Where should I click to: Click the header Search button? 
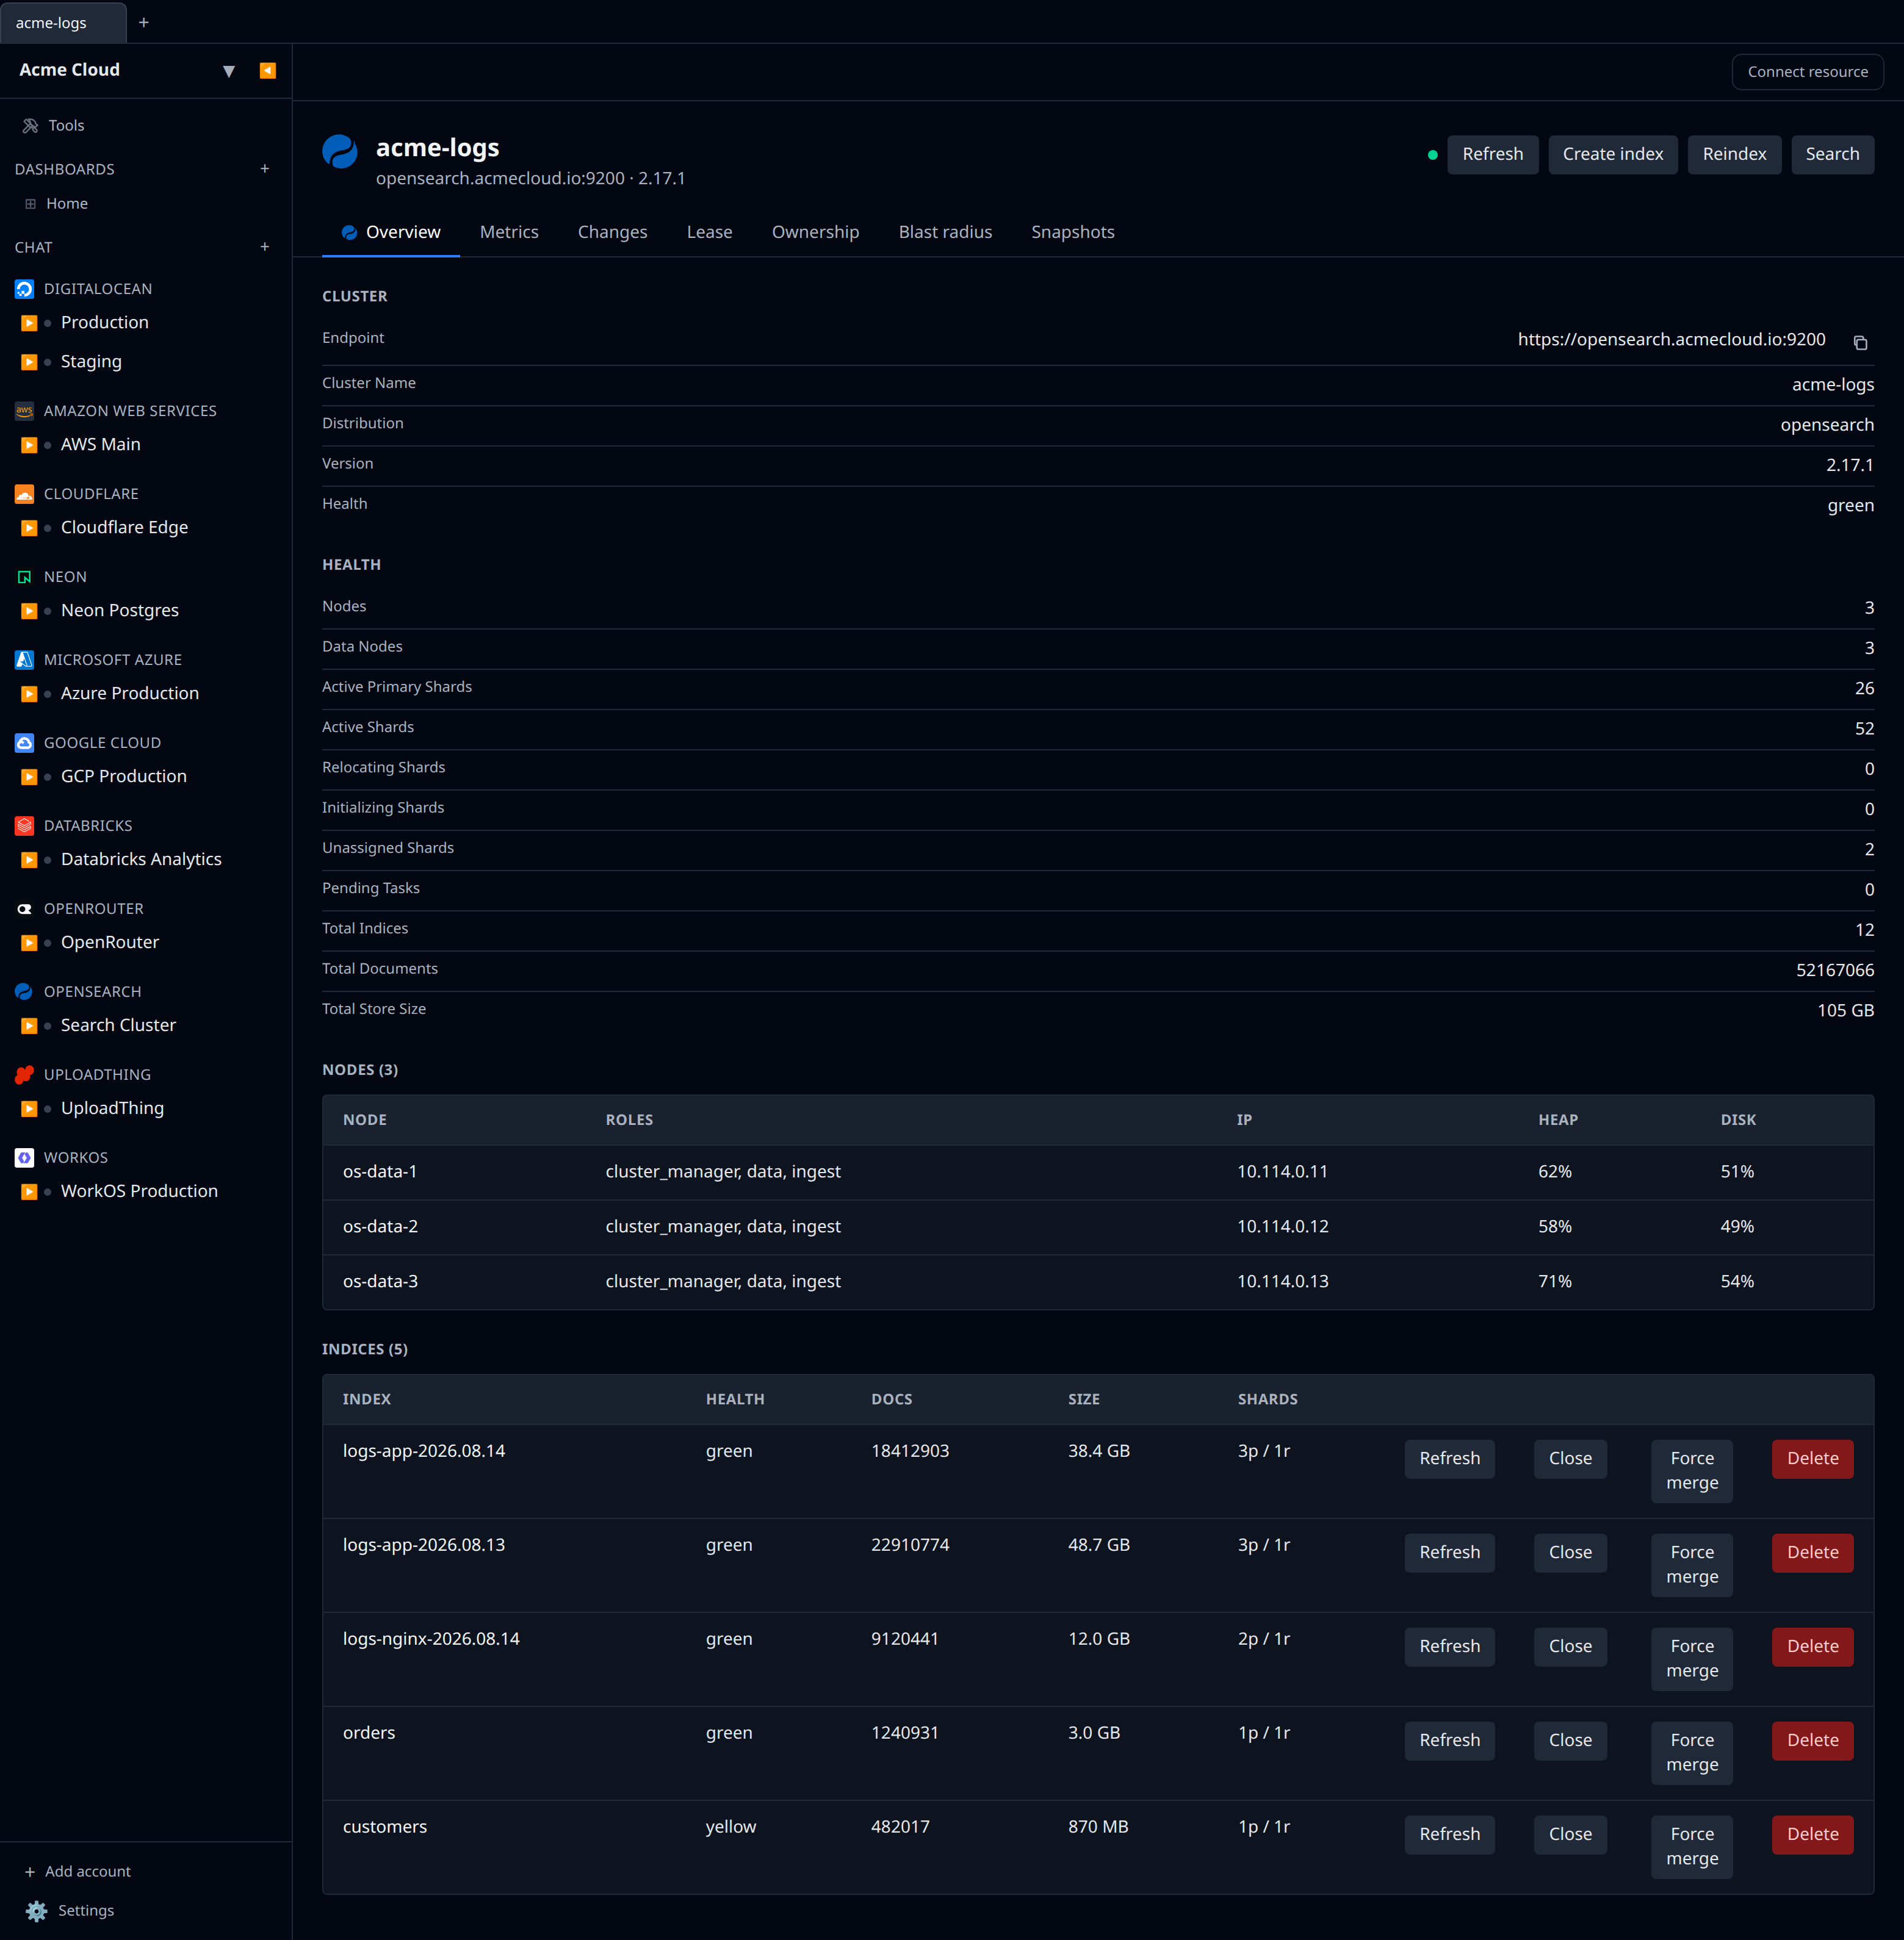[x=1832, y=155]
